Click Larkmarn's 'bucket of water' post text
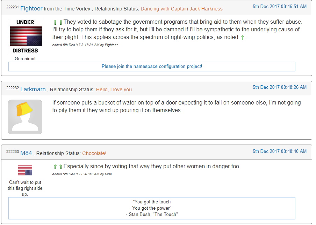316x225 pixels. click(x=177, y=107)
